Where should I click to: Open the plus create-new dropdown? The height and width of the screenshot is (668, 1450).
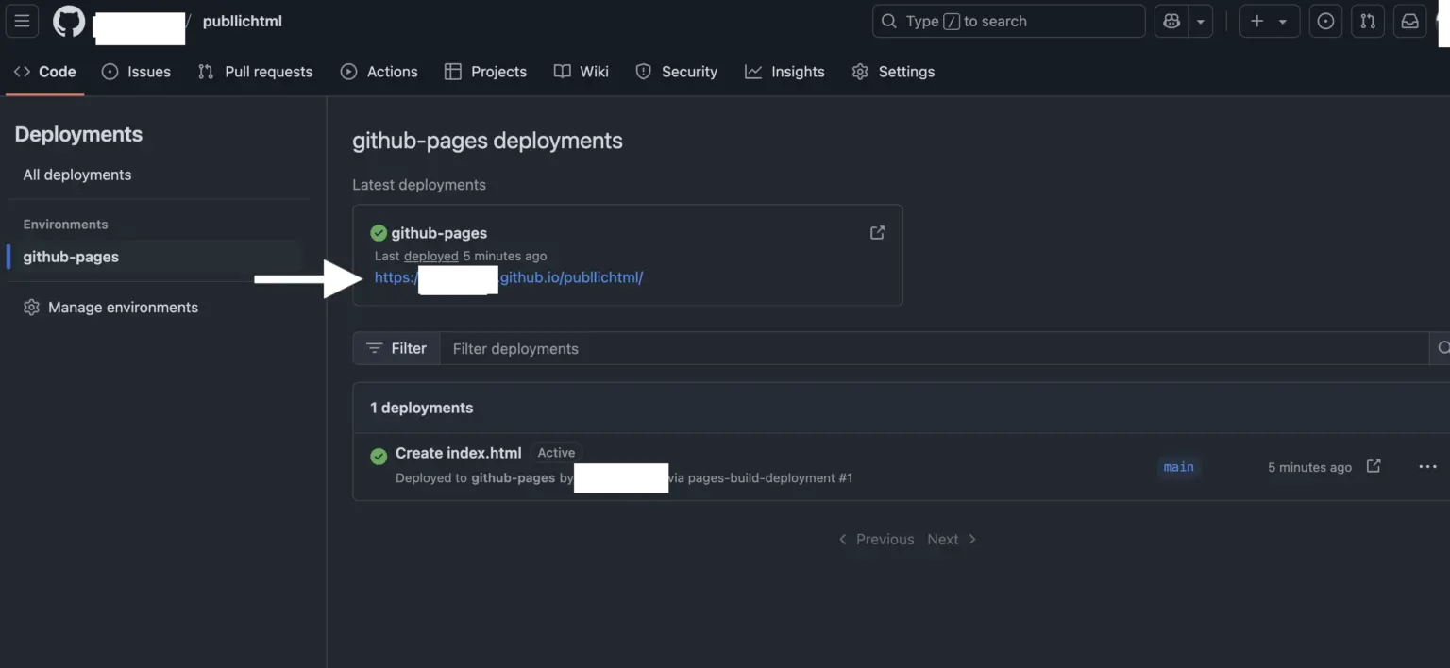[1269, 21]
